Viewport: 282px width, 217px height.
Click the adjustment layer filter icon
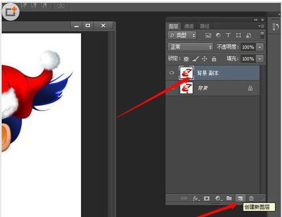point(218,35)
